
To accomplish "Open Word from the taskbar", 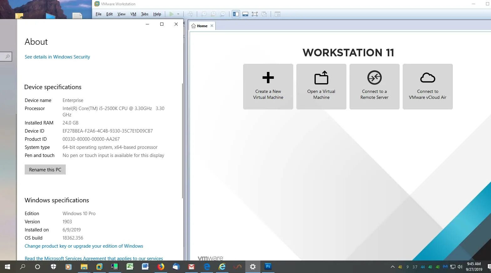I will click(145, 267).
